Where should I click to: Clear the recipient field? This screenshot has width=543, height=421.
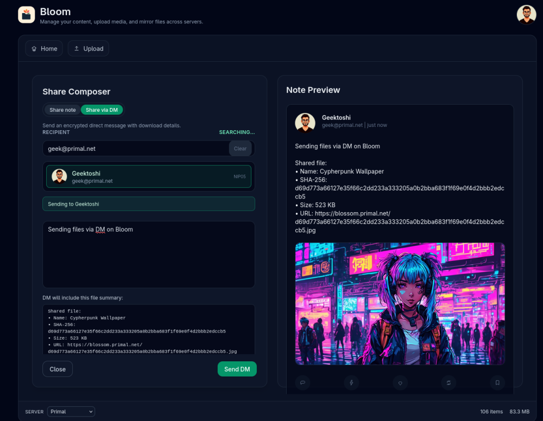pos(240,149)
